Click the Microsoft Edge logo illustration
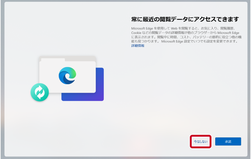251x159 pixels. point(67,75)
